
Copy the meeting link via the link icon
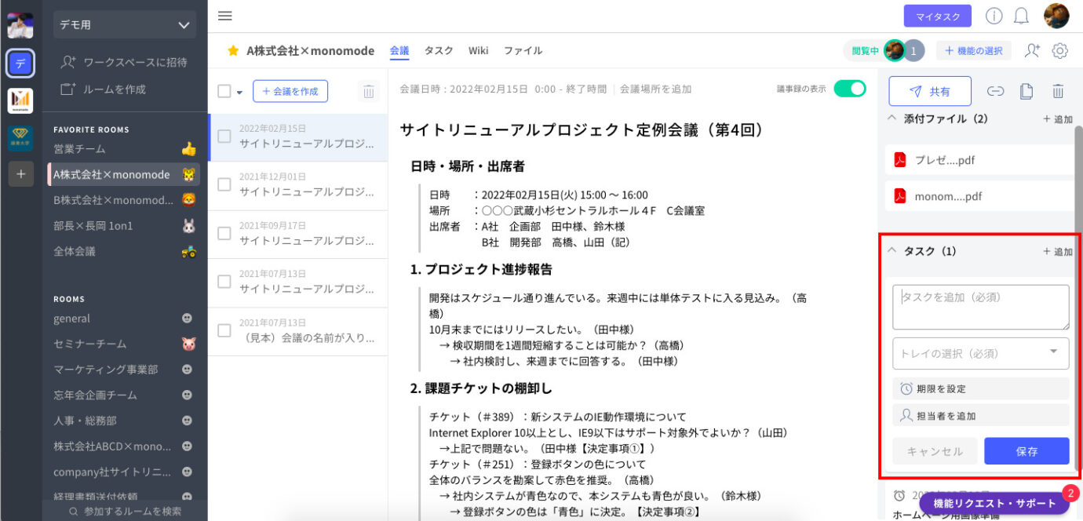click(x=995, y=91)
